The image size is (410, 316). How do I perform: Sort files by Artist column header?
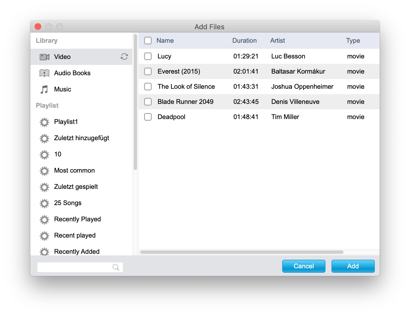pyautogui.click(x=277, y=41)
